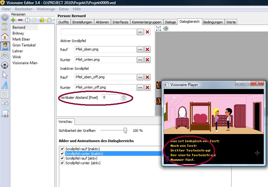The image size is (268, 187).
Task: Open the Extras menu
Action: (x=64, y=9)
